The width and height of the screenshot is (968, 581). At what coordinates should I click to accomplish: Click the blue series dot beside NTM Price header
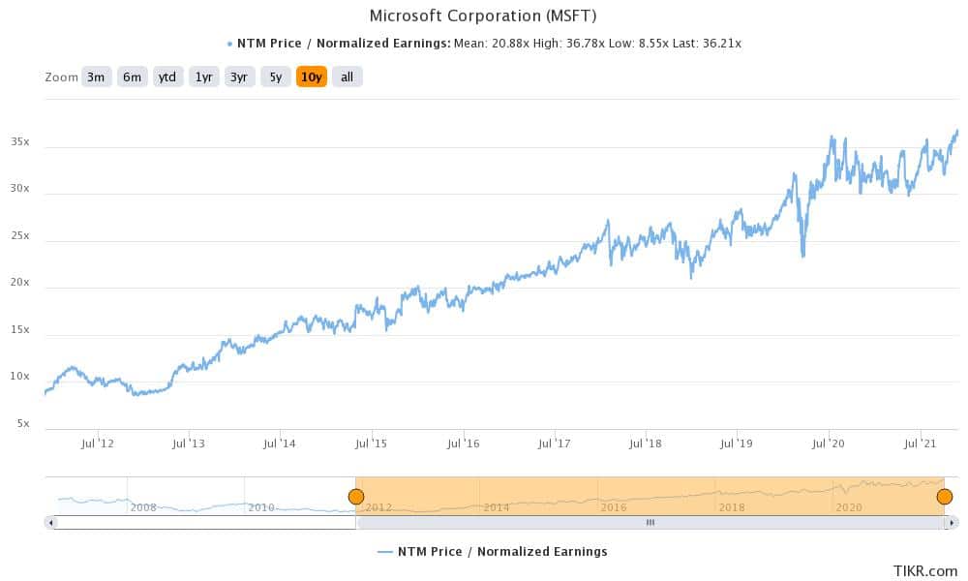229,44
